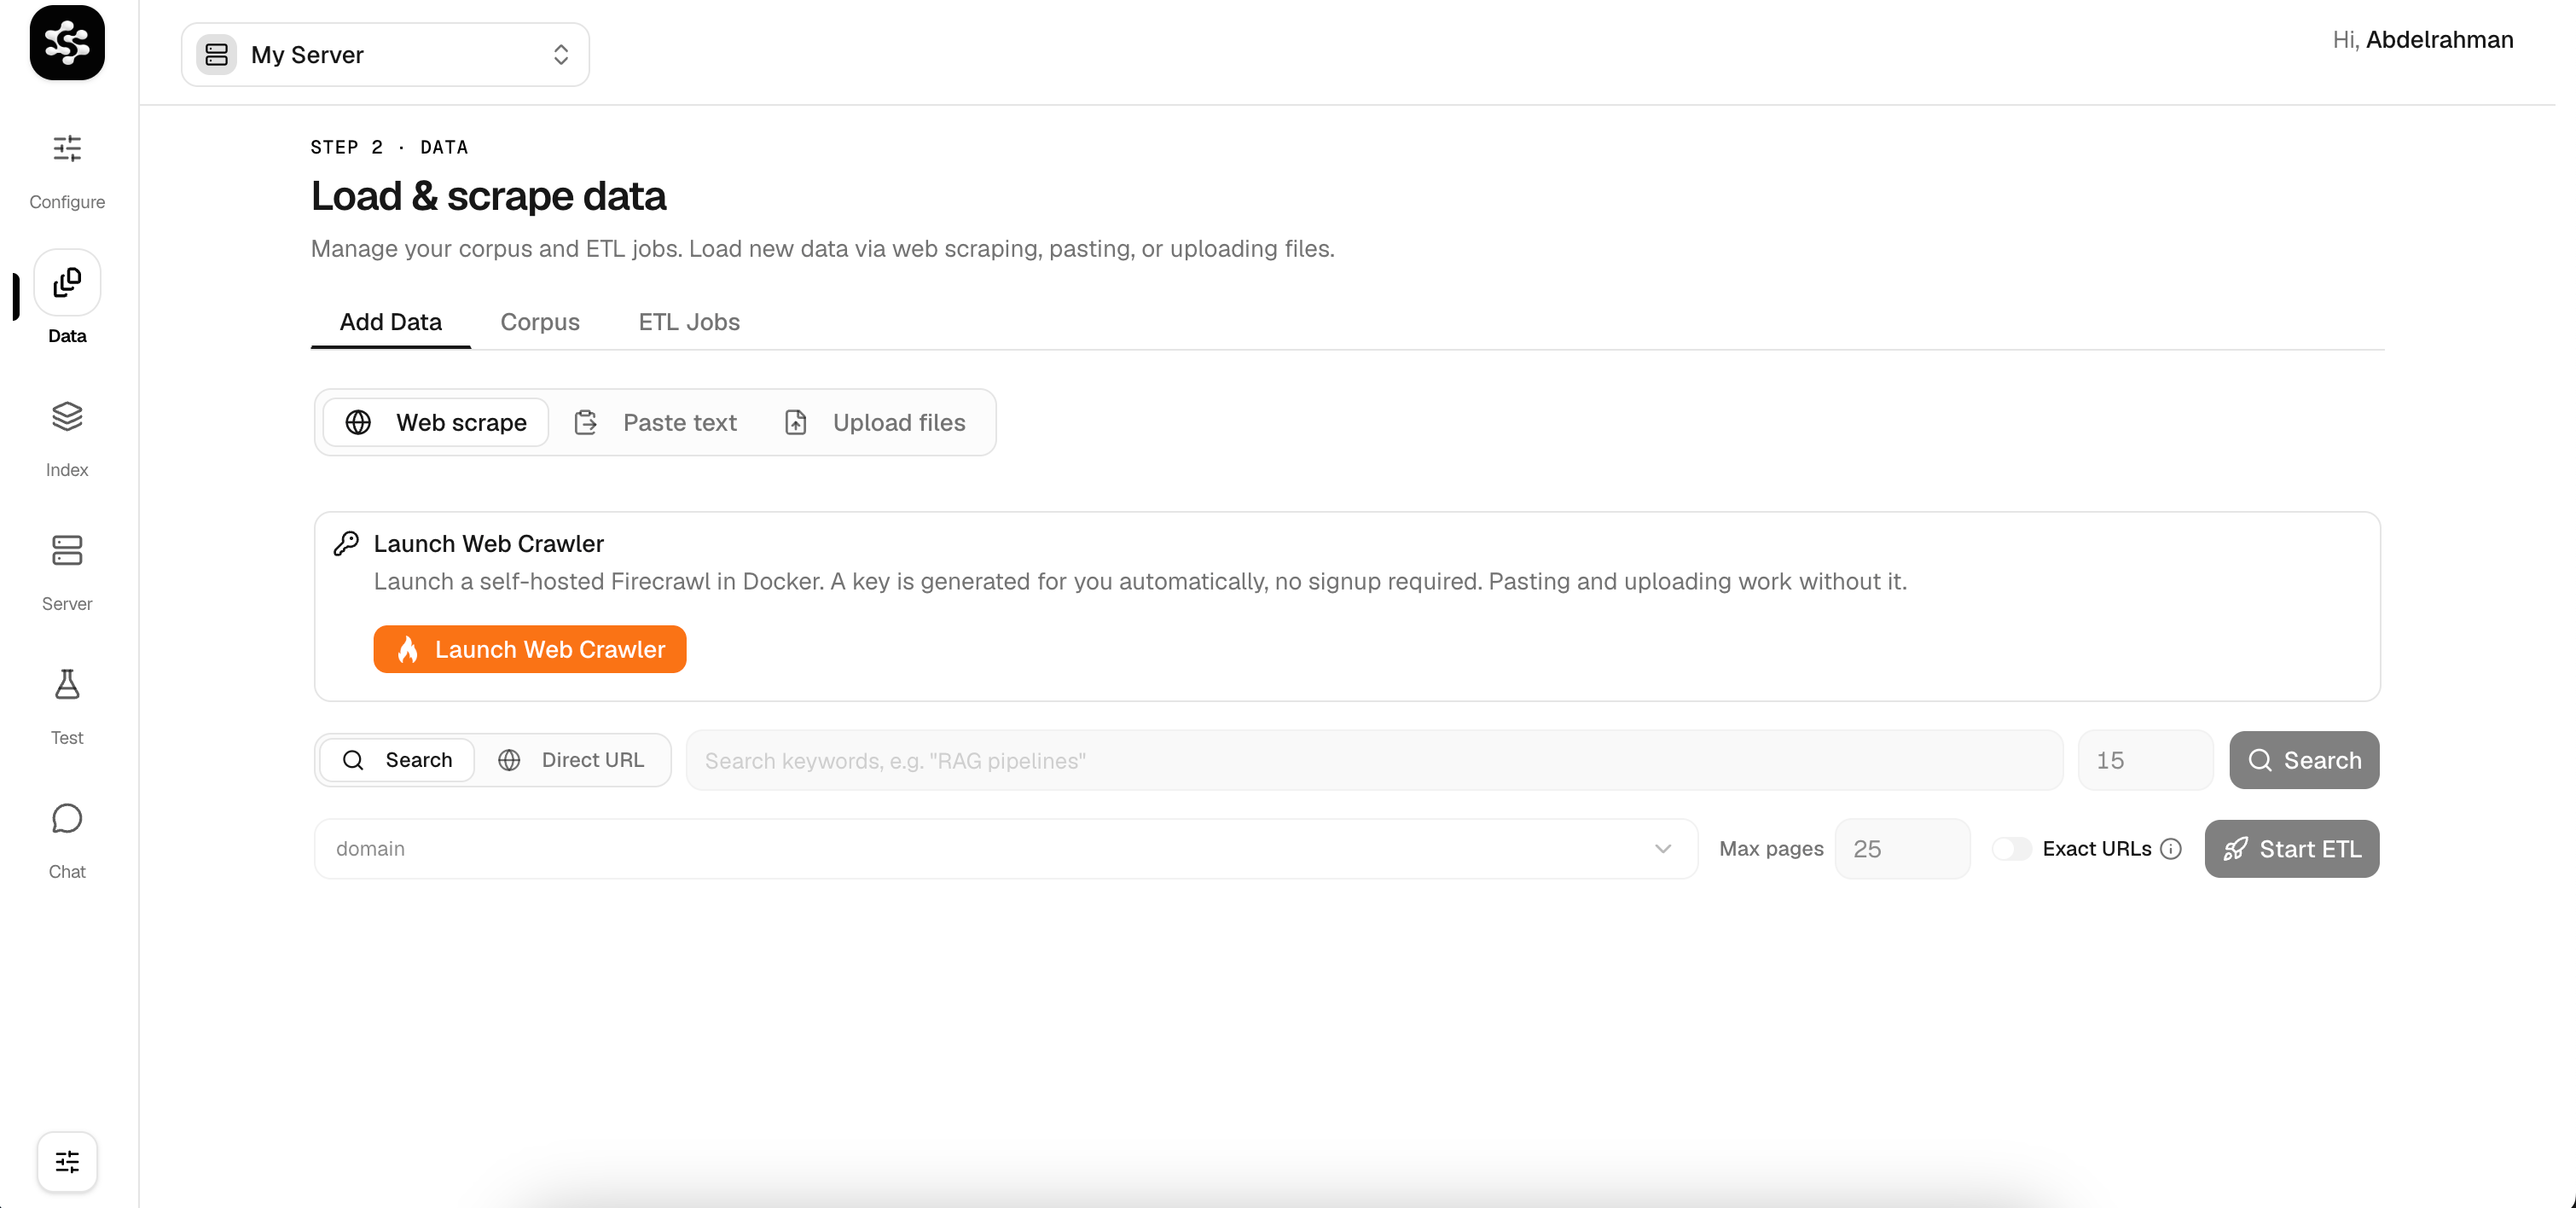Click the orange Launch Web Crawler button

coord(530,650)
